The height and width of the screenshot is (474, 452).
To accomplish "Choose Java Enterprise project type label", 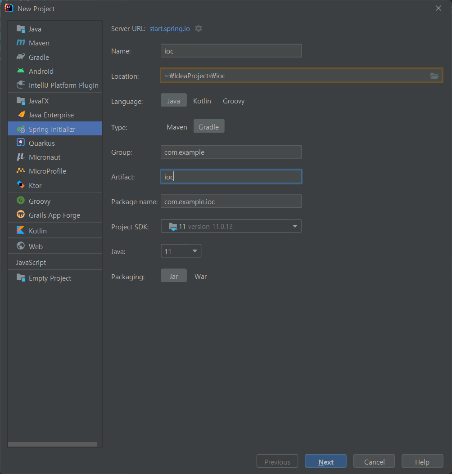I will pyautogui.click(x=51, y=115).
